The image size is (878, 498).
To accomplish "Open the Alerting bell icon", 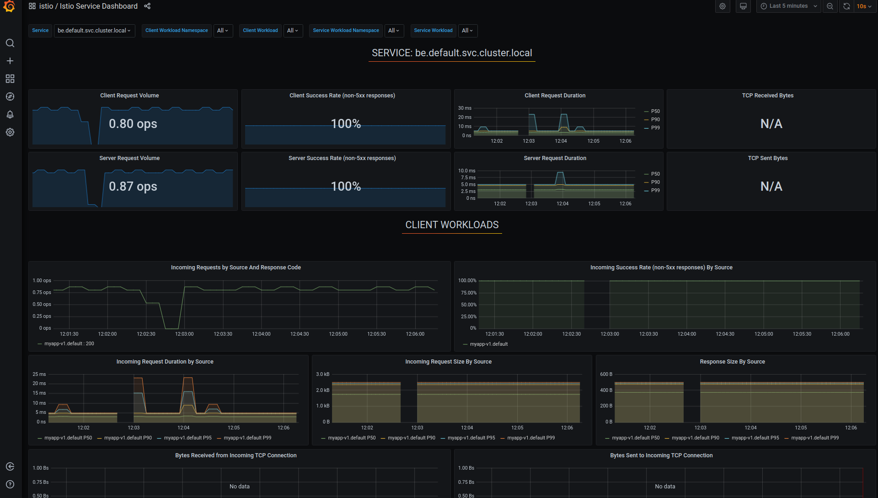I will (x=10, y=114).
